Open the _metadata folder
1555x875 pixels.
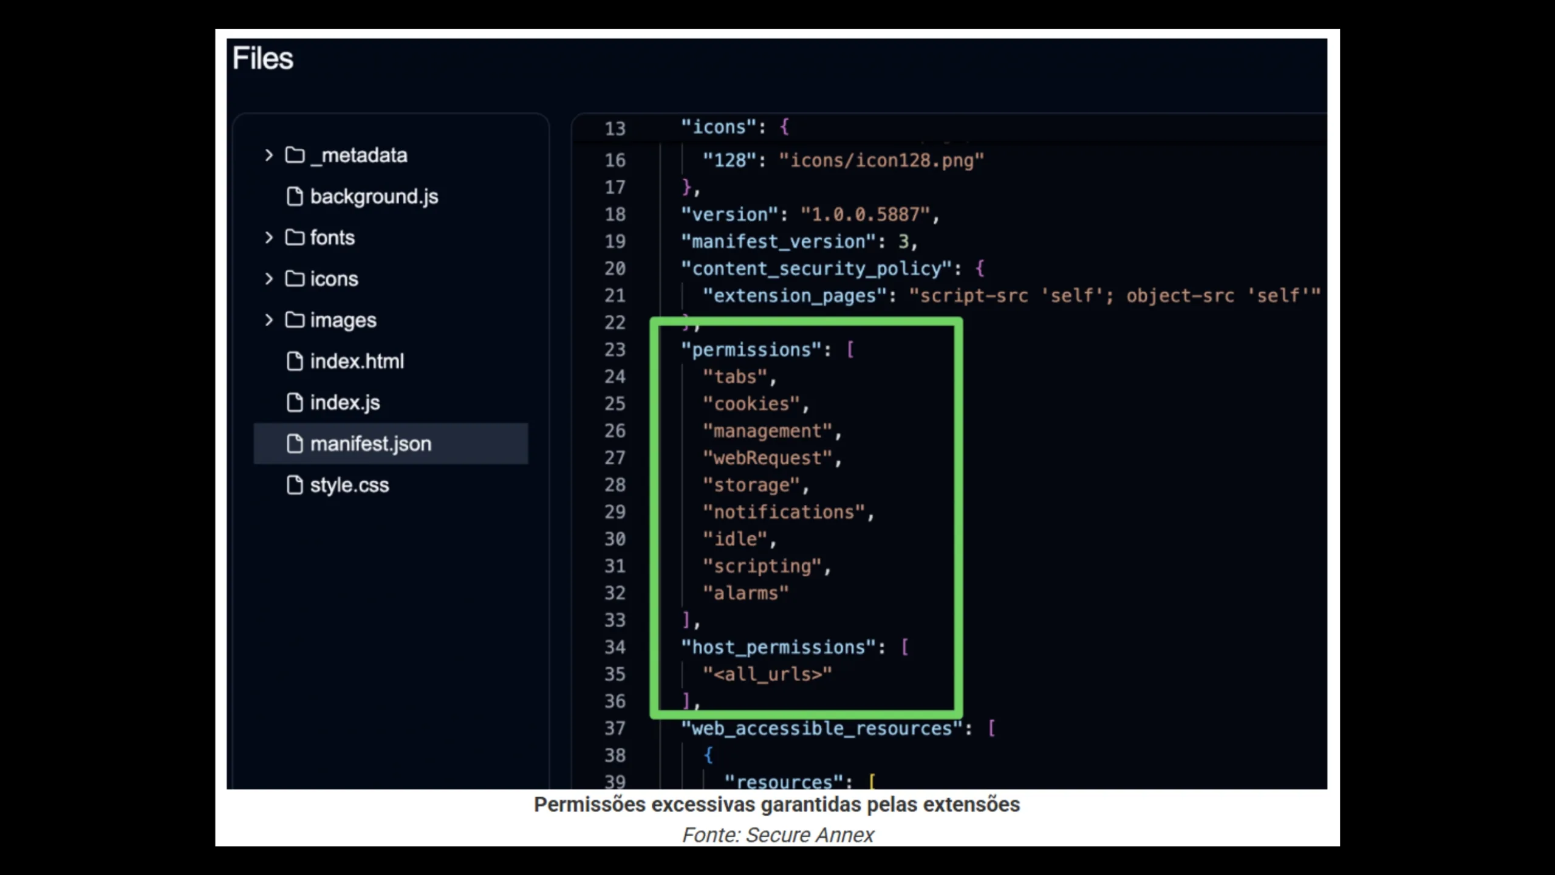(x=358, y=156)
